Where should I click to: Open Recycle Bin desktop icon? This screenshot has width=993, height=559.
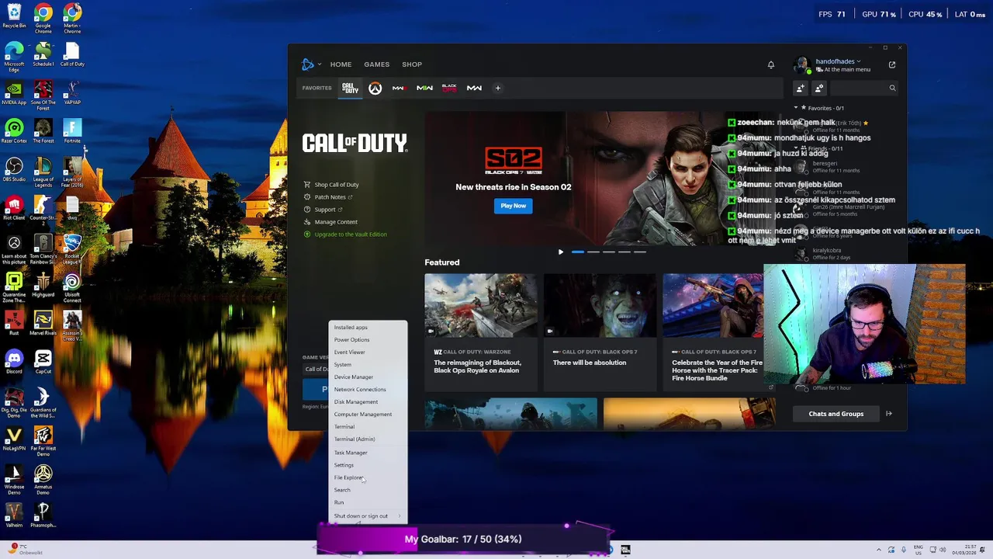[14, 16]
